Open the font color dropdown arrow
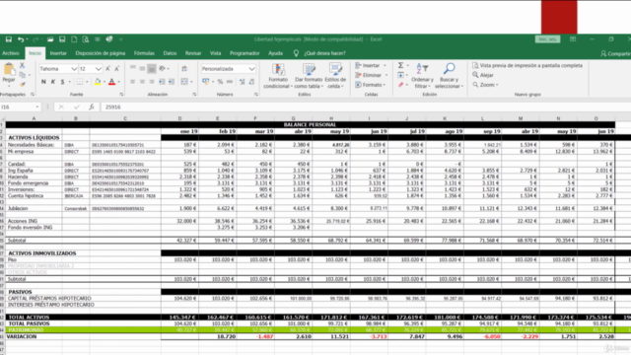 coord(118,82)
